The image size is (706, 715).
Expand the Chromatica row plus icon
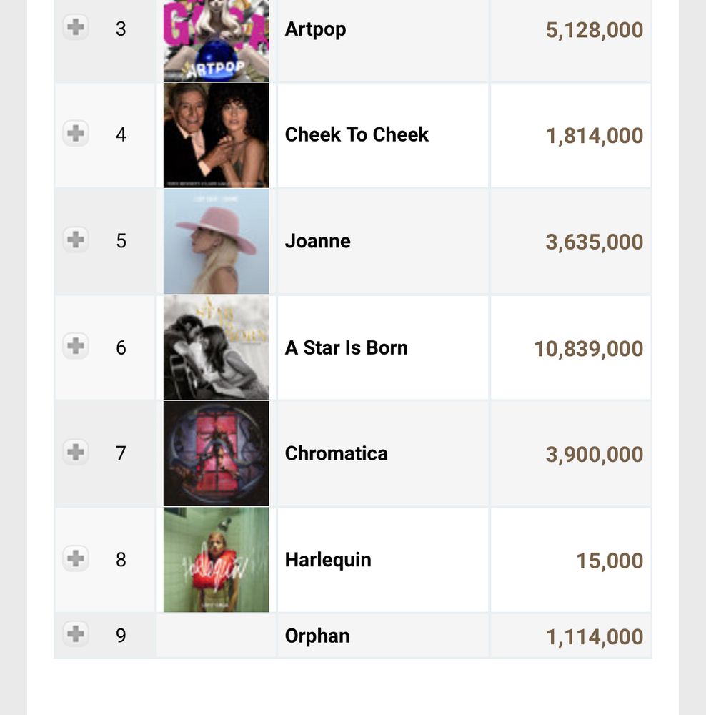[x=76, y=452]
